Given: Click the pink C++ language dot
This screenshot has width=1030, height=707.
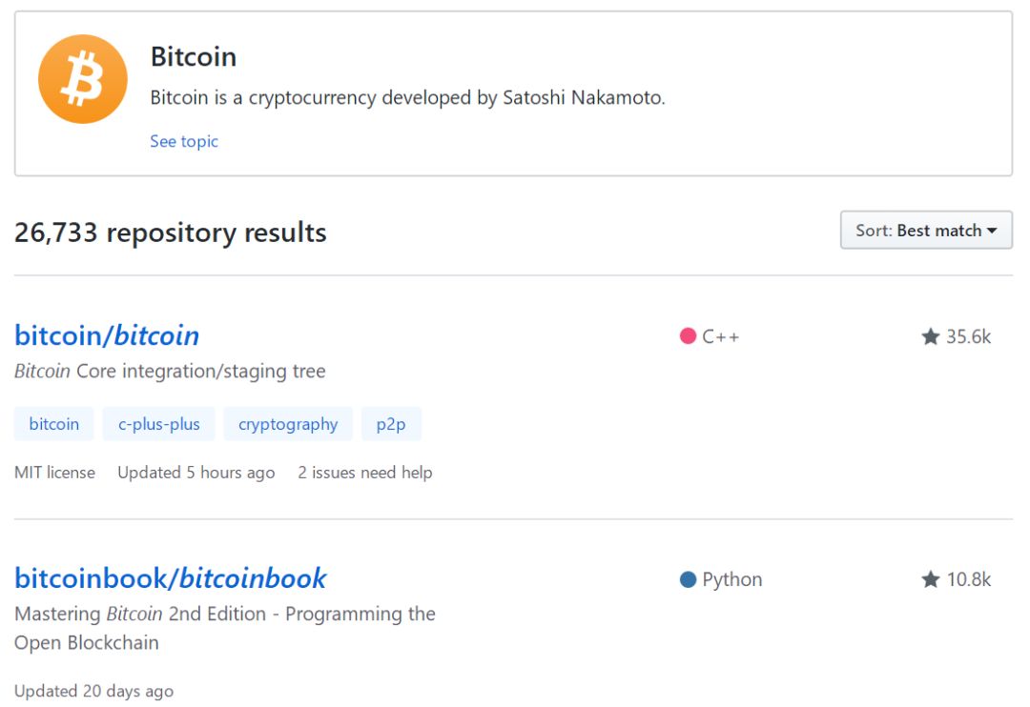Looking at the screenshot, I should tap(688, 336).
